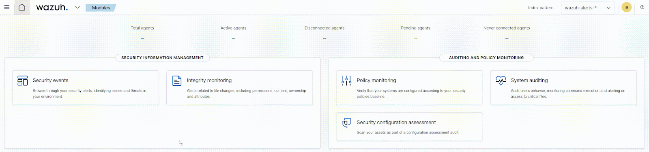Screen dimensions: 649x152
Task: Click 'Browse through your security alerts' description
Action: click(x=90, y=93)
